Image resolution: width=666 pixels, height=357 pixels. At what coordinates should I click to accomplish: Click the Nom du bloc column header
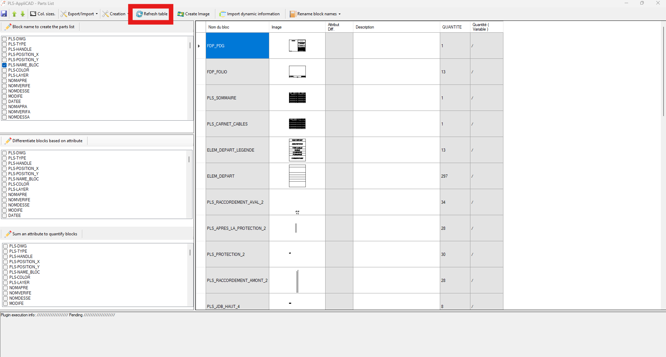coord(219,27)
